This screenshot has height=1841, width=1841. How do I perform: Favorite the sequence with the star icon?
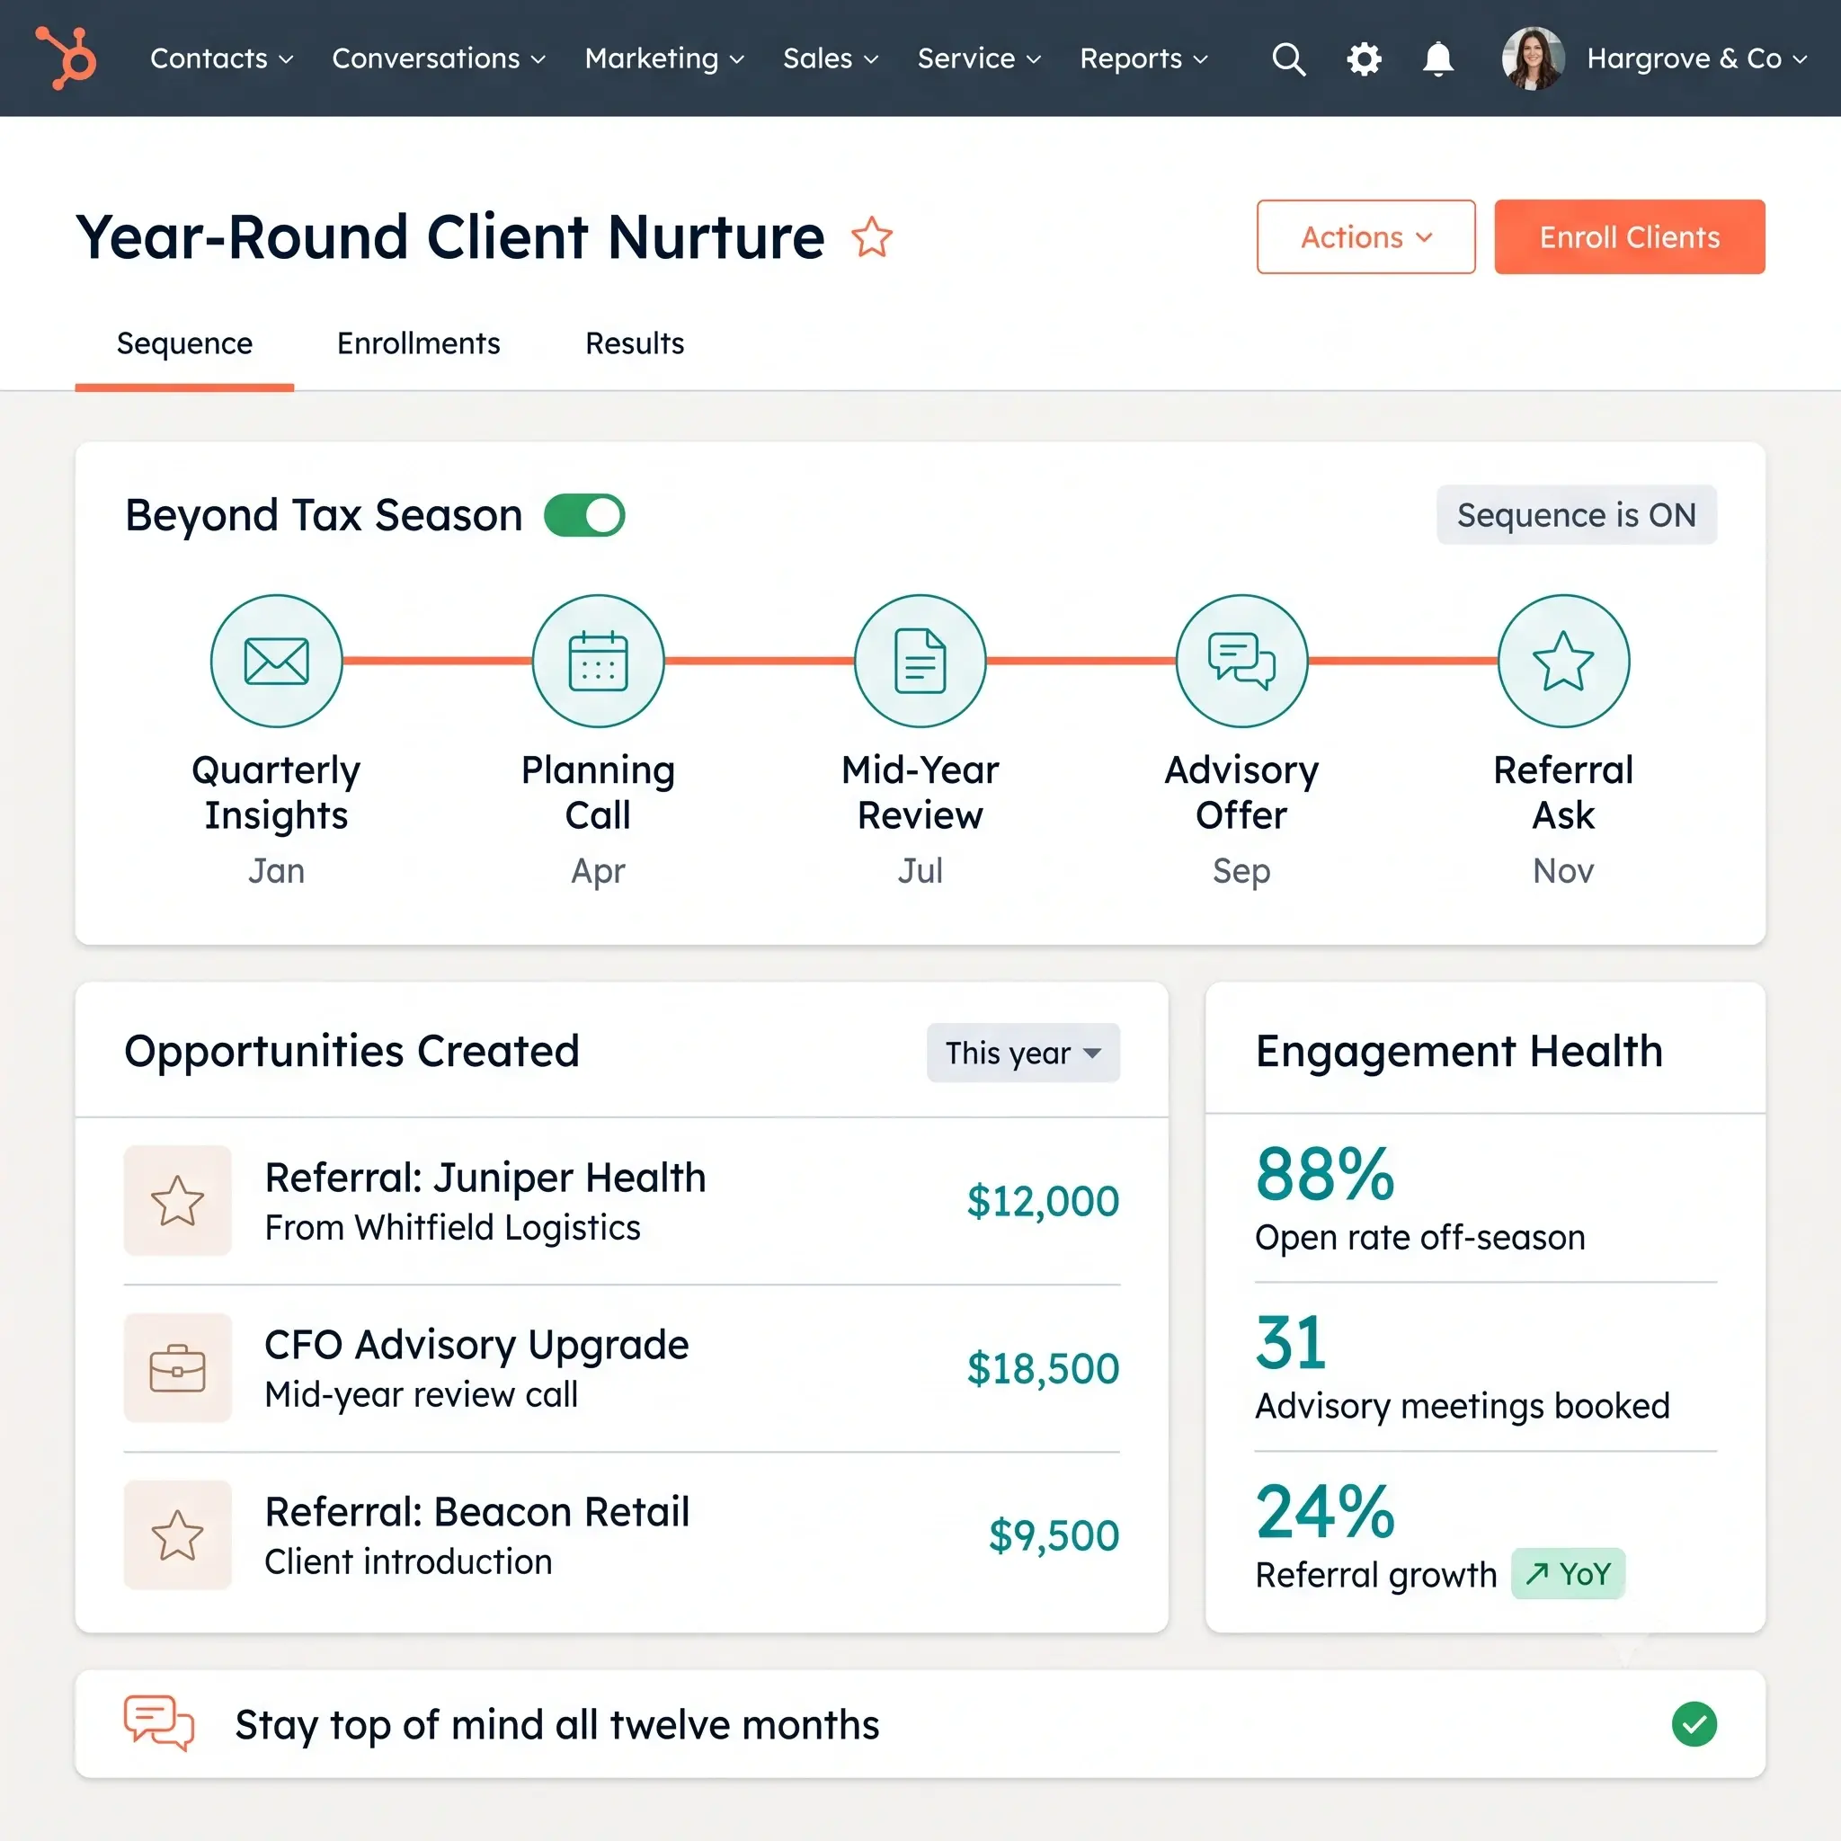click(x=872, y=237)
